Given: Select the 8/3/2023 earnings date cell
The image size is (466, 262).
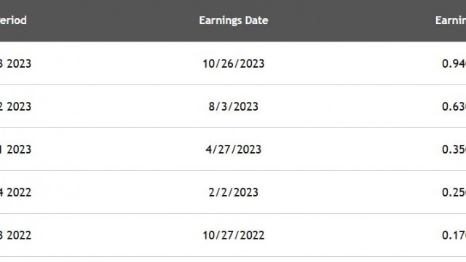Looking at the screenshot, I should point(234,106).
